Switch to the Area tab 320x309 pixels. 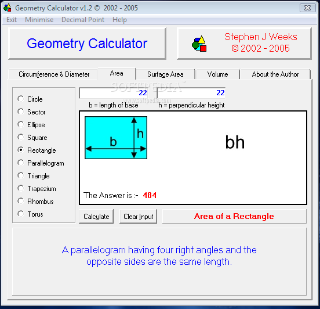(x=117, y=73)
